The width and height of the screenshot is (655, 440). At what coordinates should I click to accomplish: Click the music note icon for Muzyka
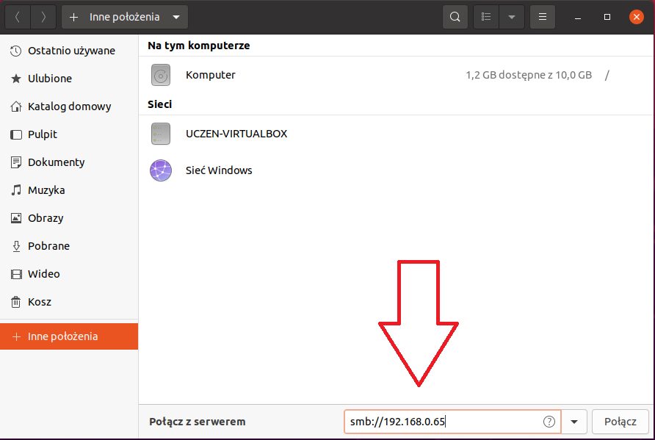tap(16, 190)
